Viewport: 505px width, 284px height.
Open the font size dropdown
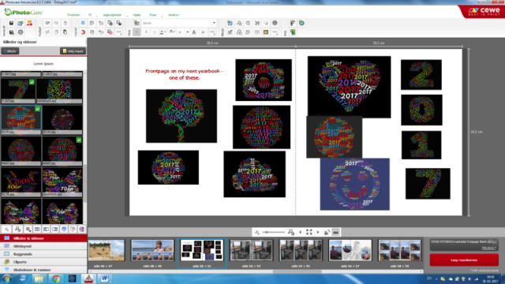[x=188, y=32]
